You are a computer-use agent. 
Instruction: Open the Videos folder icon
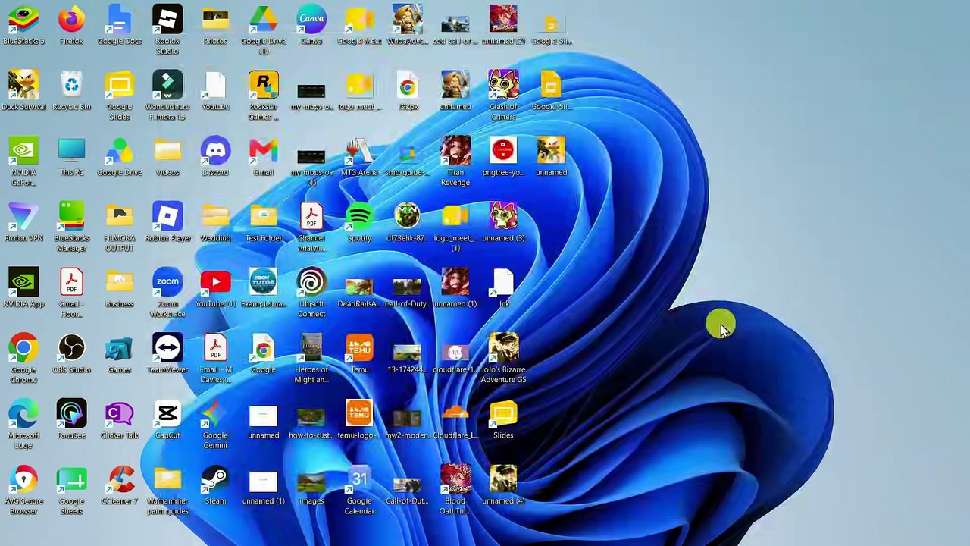click(x=167, y=150)
